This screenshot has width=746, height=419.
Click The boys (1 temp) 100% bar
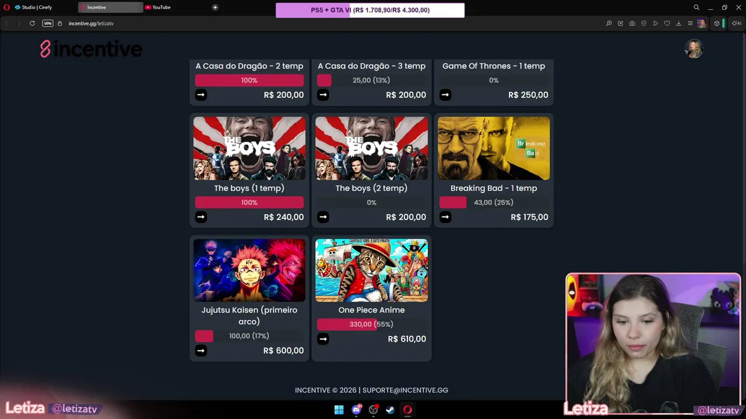coord(249,203)
